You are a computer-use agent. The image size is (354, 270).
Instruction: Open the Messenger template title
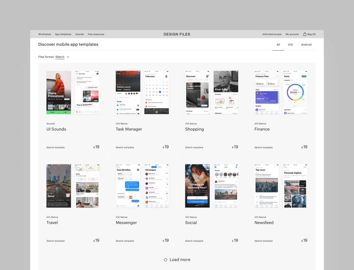click(126, 223)
